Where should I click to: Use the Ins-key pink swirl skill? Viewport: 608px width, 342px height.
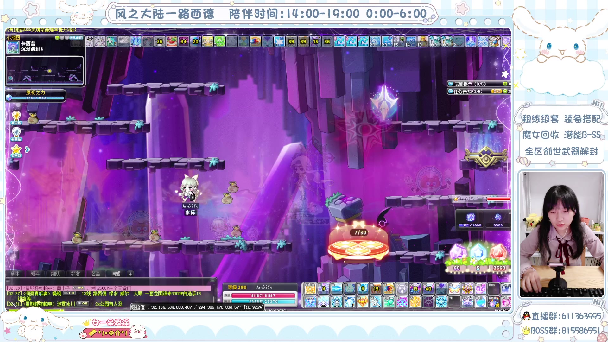[480, 288]
